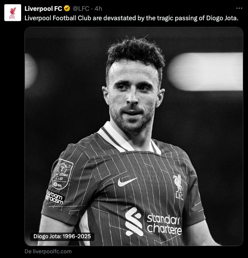Screen dimensions: 248x258
Task: Click the 4h timestamp
Action: coord(98,8)
